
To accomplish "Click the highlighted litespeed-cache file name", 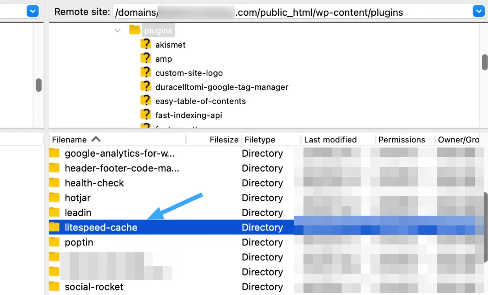I will [101, 227].
